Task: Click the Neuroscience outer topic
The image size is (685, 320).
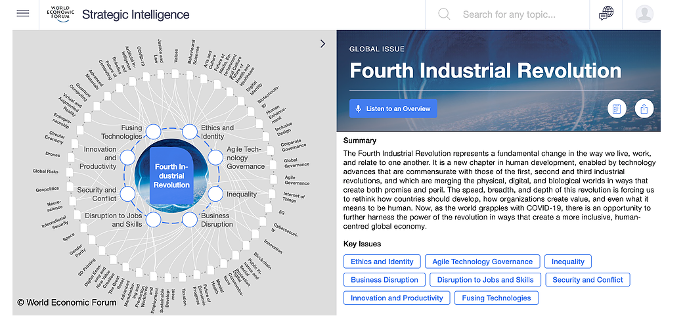Action: coord(55,206)
